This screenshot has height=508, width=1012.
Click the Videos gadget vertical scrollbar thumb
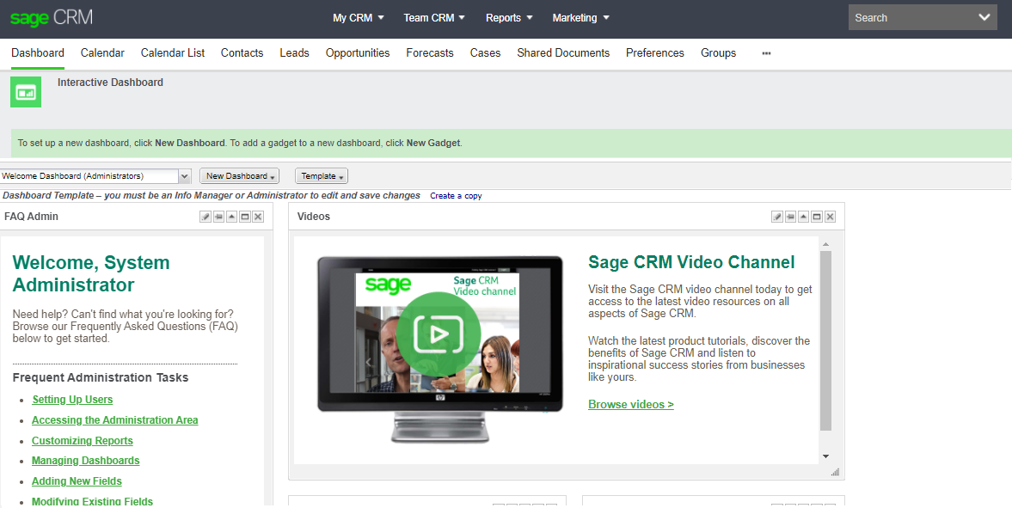[x=825, y=341]
